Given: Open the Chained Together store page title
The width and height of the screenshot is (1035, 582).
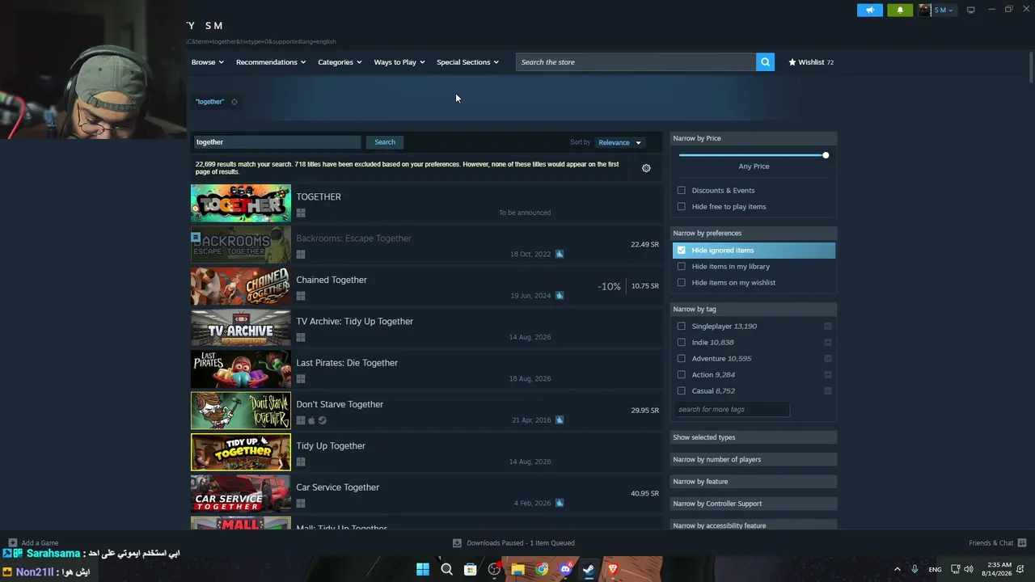Looking at the screenshot, I should pos(332,280).
